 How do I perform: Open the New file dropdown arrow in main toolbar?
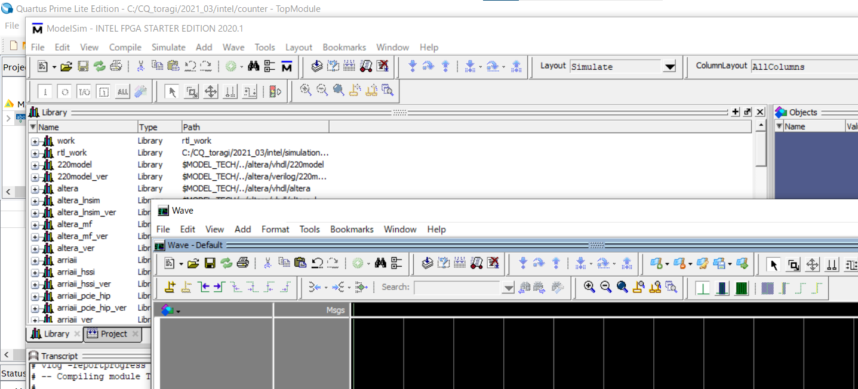tap(54, 67)
